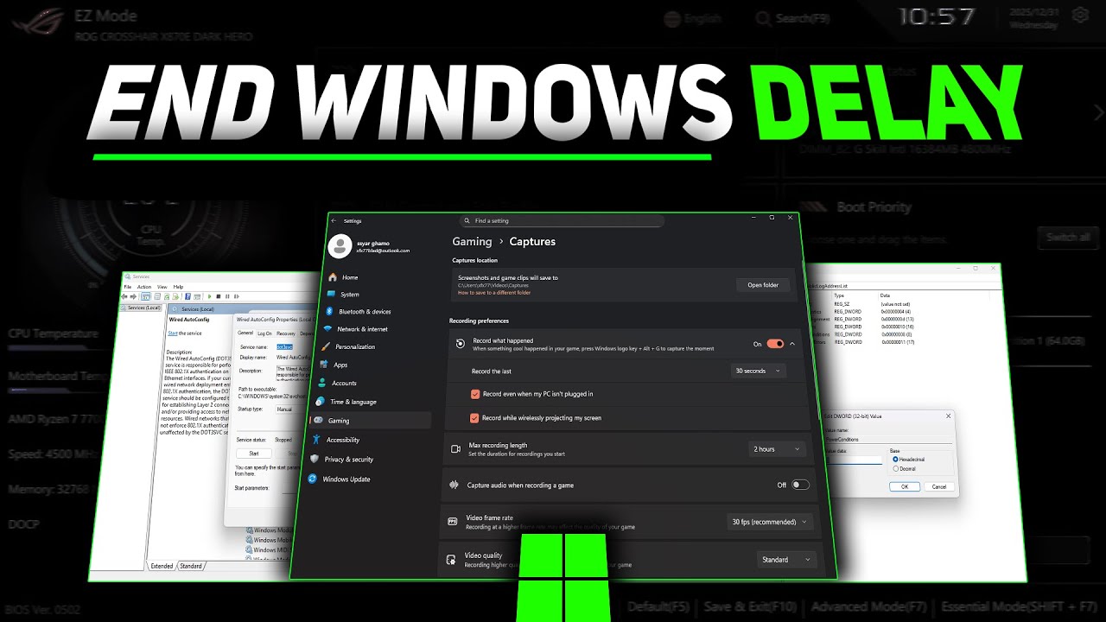Click the Services toolbar Start service play icon
The image size is (1106, 622).
click(209, 296)
